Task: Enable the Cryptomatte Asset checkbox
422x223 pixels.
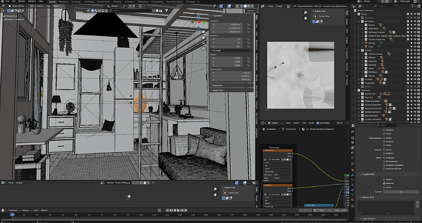Action: [x=384, y=187]
